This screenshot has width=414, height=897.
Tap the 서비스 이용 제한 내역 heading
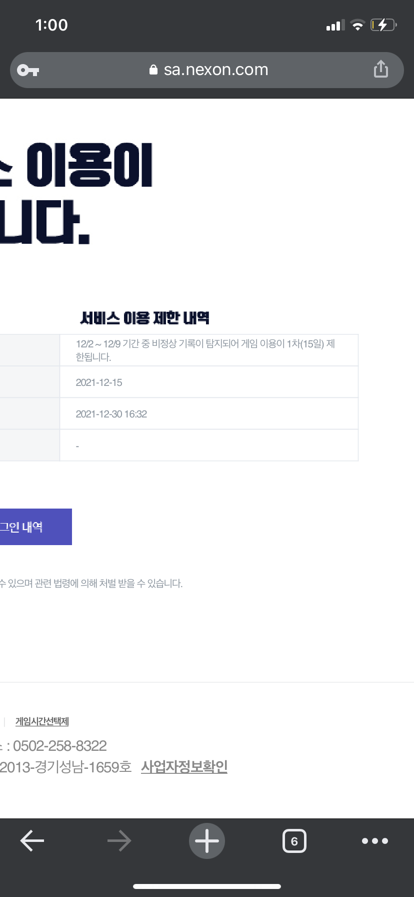[144, 318]
